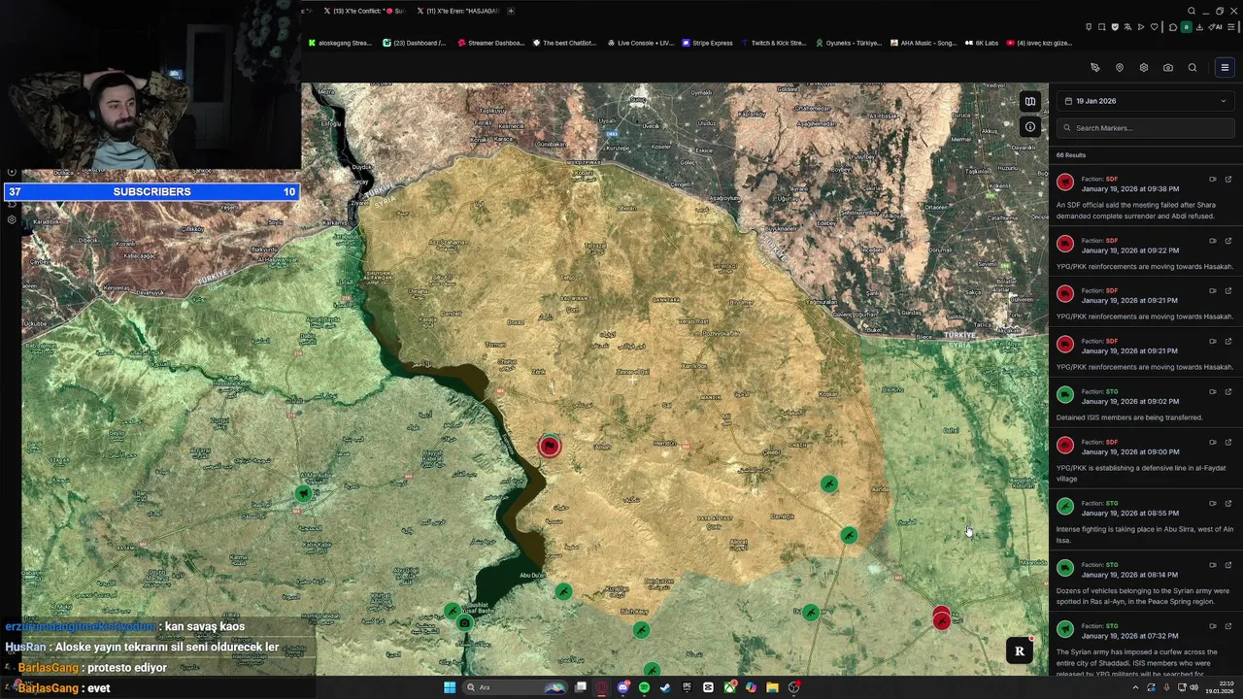
Task: Select the pen drawing tool in map toolbar
Action: tap(1095, 68)
